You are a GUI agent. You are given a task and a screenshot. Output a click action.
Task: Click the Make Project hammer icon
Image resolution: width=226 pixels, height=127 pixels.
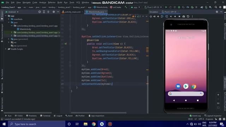(x=126, y=7)
